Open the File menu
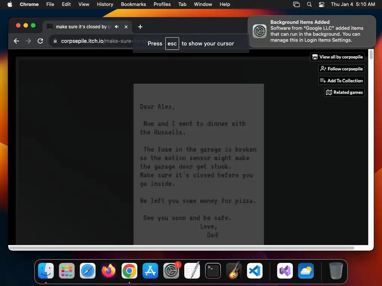 click(x=50, y=4)
